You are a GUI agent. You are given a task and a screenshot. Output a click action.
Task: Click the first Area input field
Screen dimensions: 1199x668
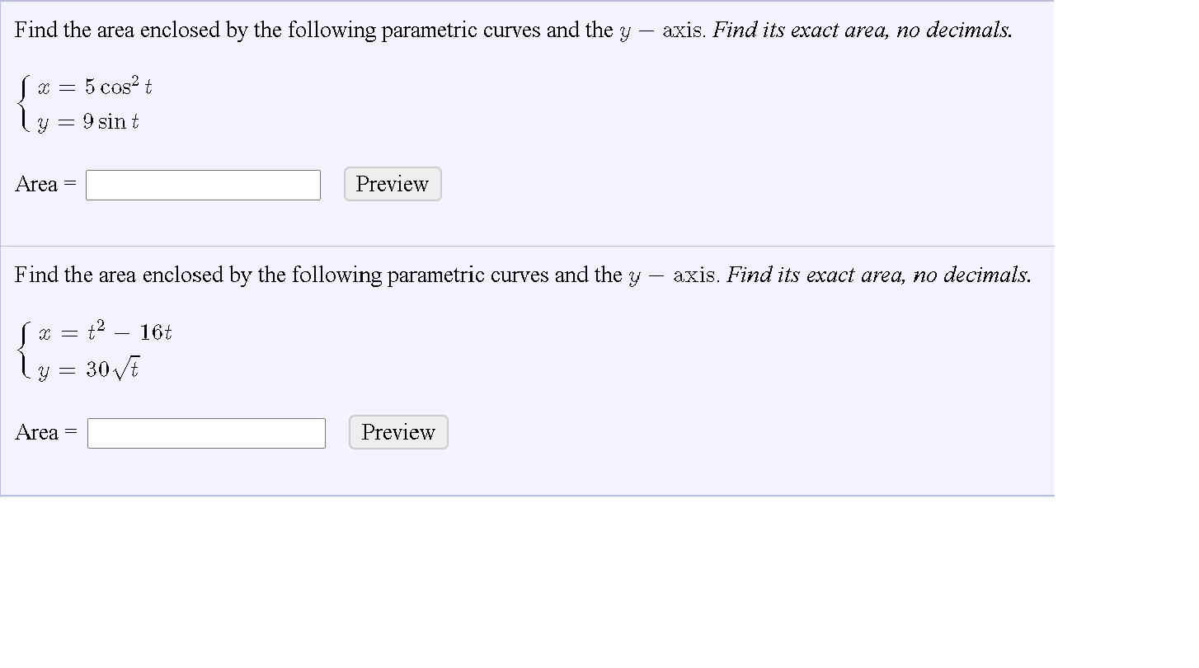(202, 185)
